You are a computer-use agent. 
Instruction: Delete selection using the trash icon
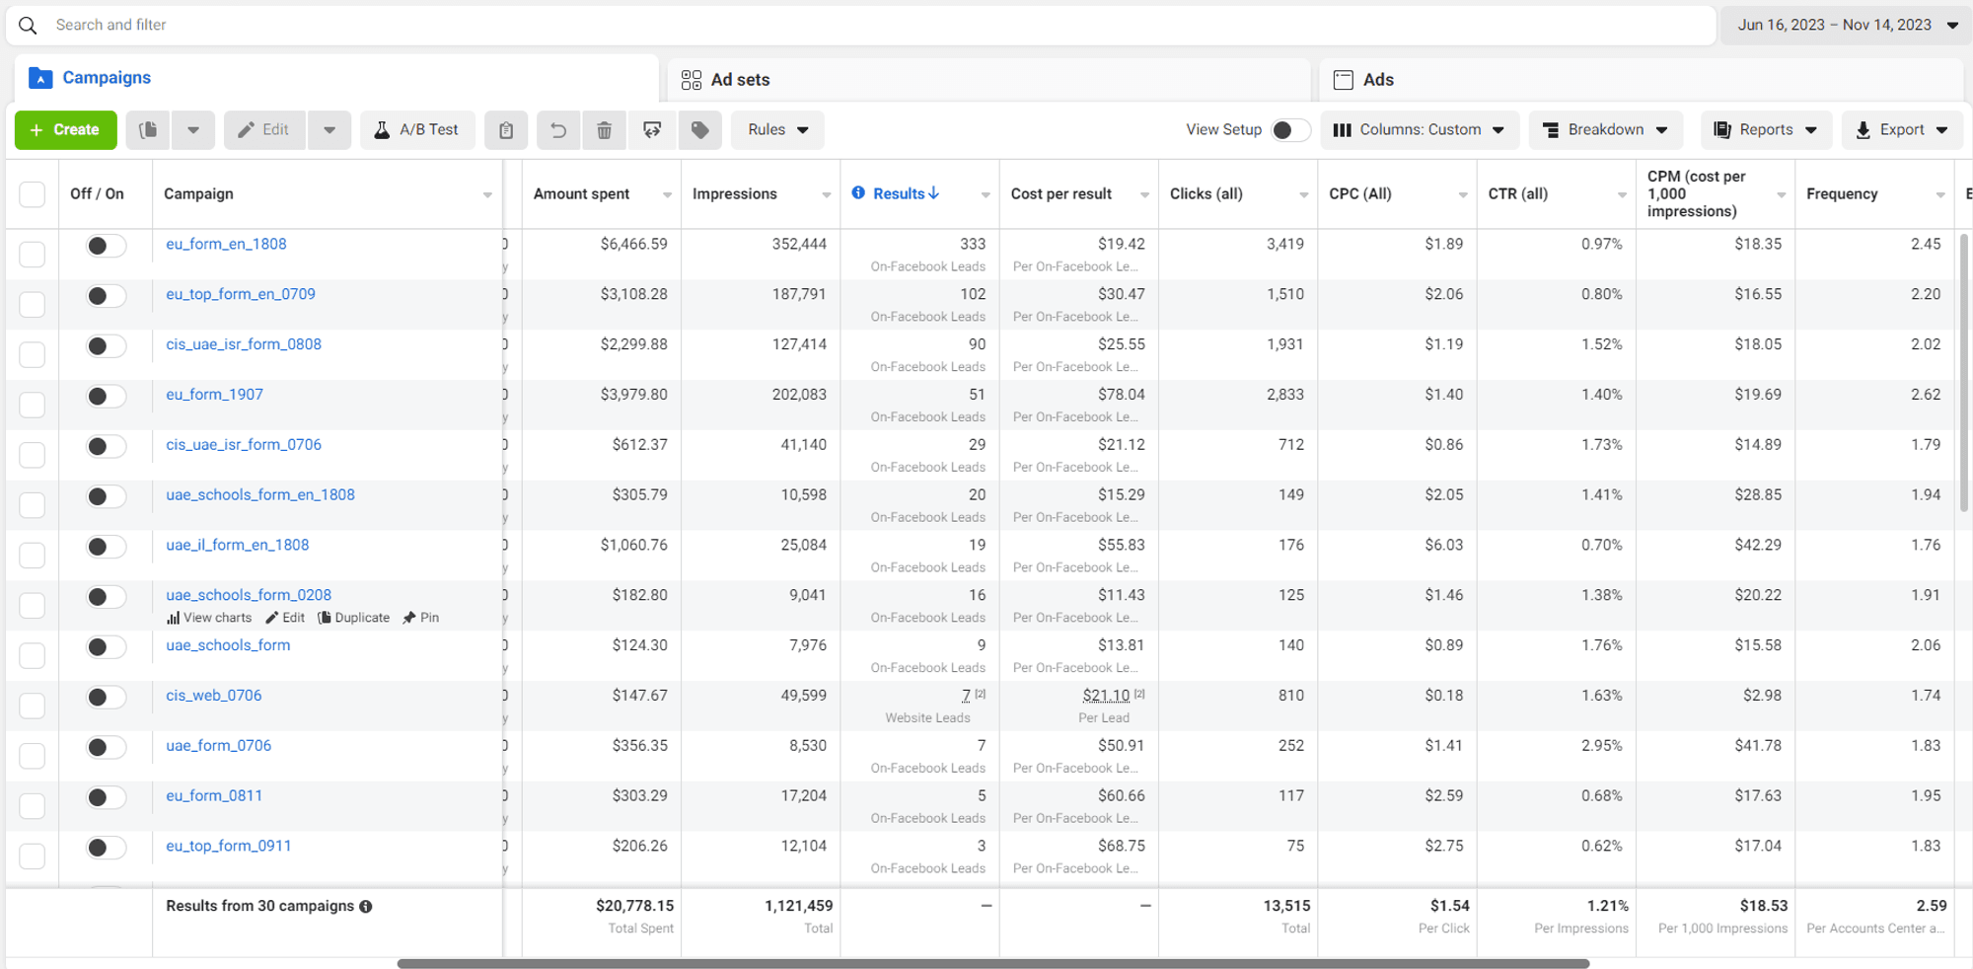tap(606, 129)
